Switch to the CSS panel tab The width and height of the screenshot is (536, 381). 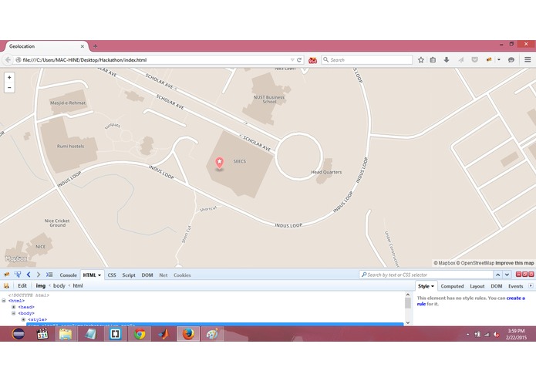click(x=112, y=275)
